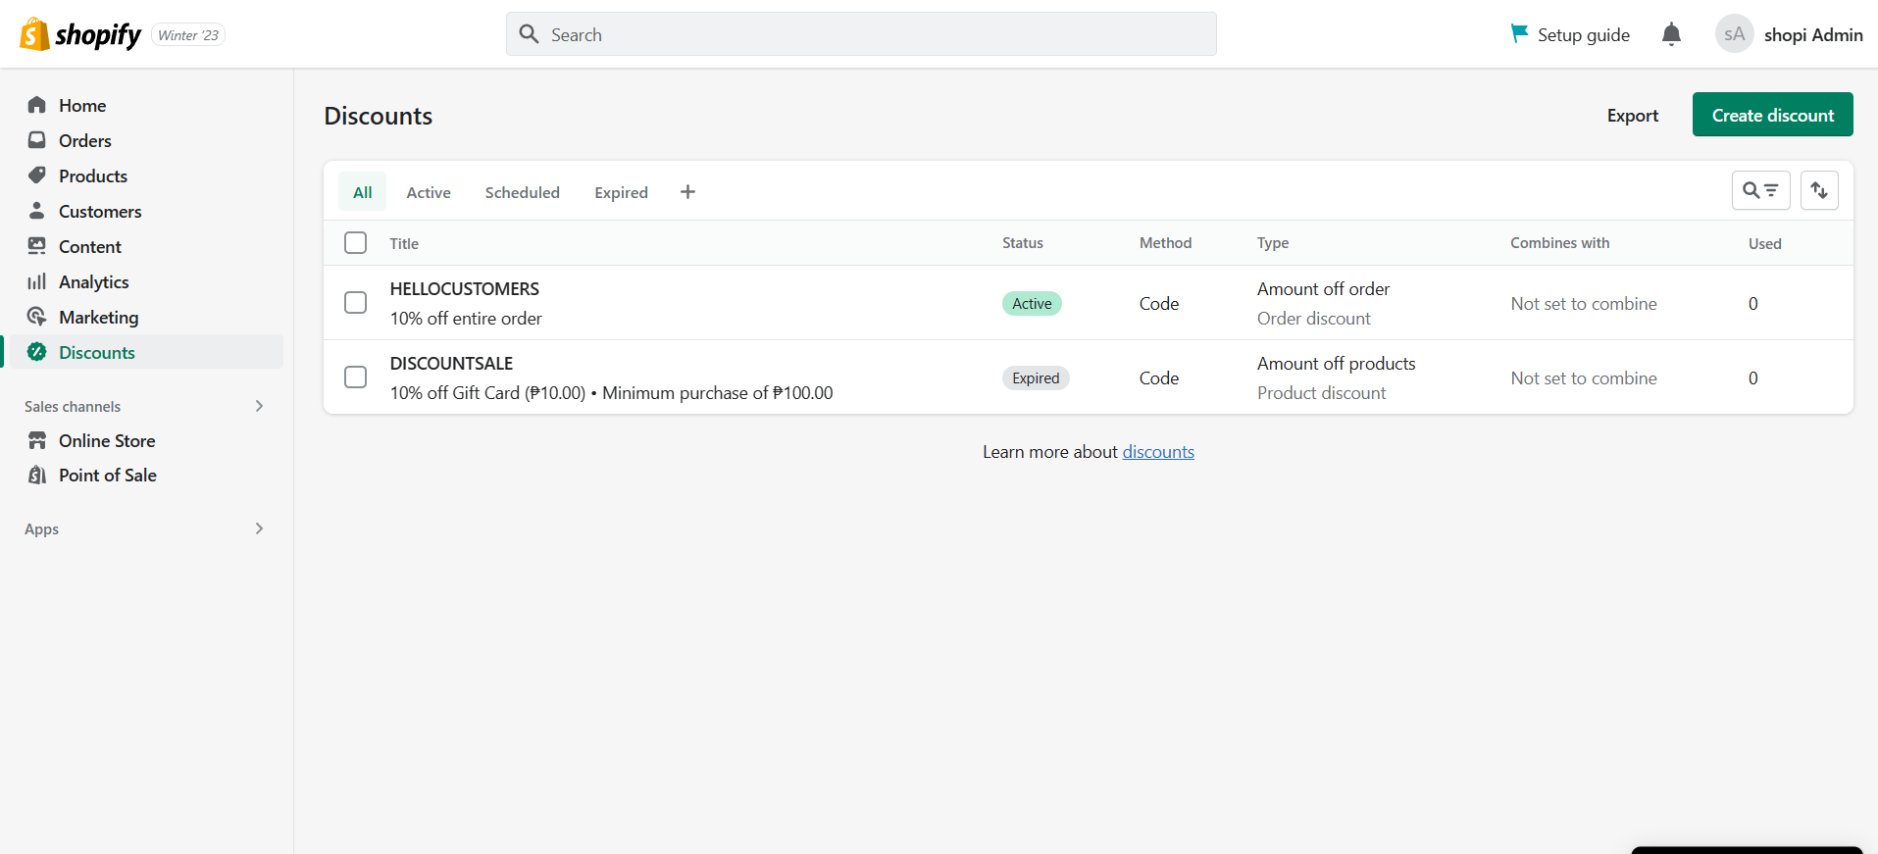Click the Content icon in the sidebar

coord(37,246)
